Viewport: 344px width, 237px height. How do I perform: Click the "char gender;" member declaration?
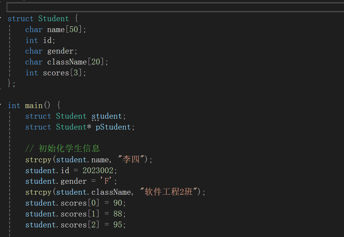tap(51, 51)
